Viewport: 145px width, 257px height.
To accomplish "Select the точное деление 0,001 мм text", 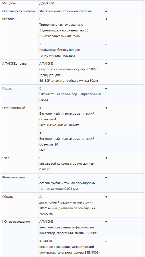I will click(x=59, y=189).
